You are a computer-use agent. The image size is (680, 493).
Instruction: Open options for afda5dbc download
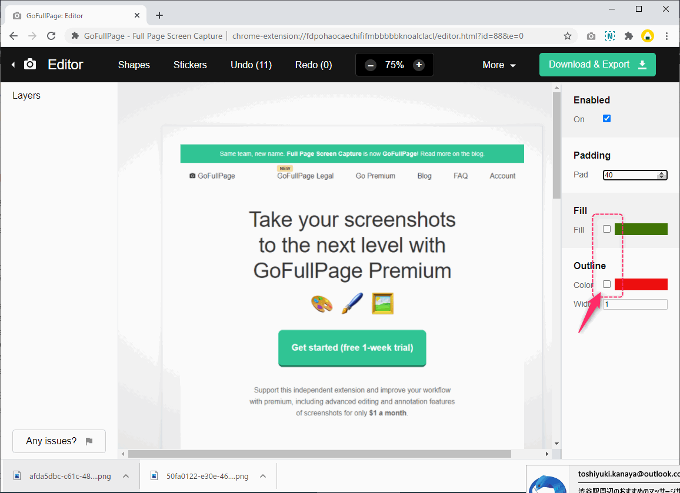(x=126, y=476)
